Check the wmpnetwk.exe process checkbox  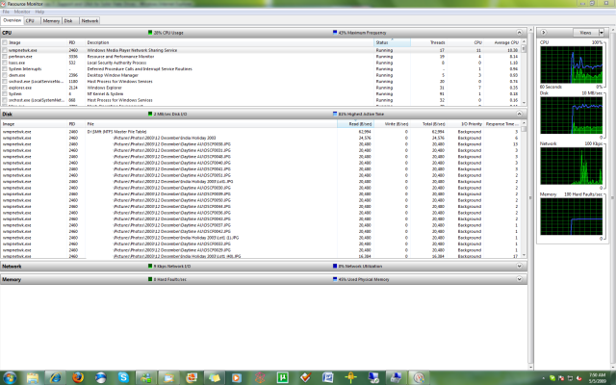5,50
